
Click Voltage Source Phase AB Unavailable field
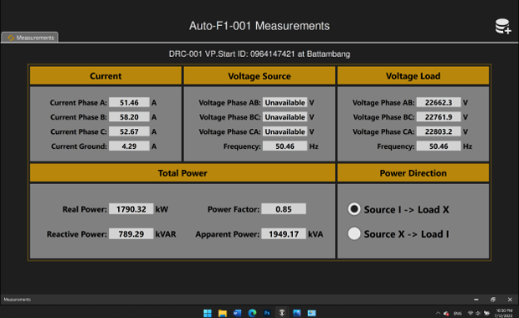[285, 102]
